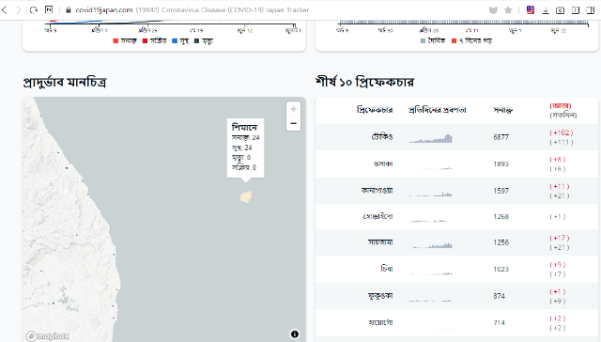This screenshot has height=342, width=601.
Task: Click the second-to-last toolbar panel icon
Action: 576,10
